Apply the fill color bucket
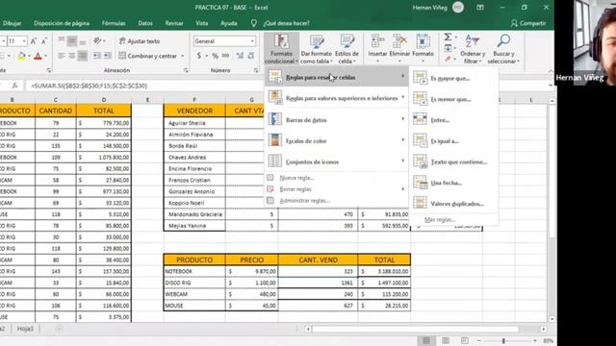 point(21,56)
